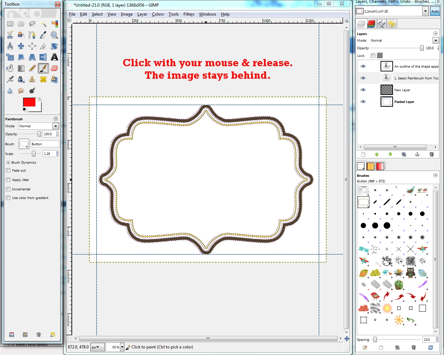Select the Blend gradient tool

pos(21,68)
